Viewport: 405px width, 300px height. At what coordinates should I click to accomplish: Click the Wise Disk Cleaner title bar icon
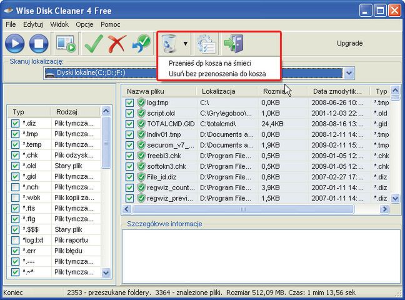8,11
